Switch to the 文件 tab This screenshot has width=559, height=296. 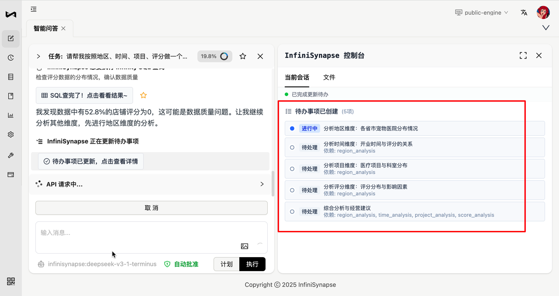coord(329,77)
